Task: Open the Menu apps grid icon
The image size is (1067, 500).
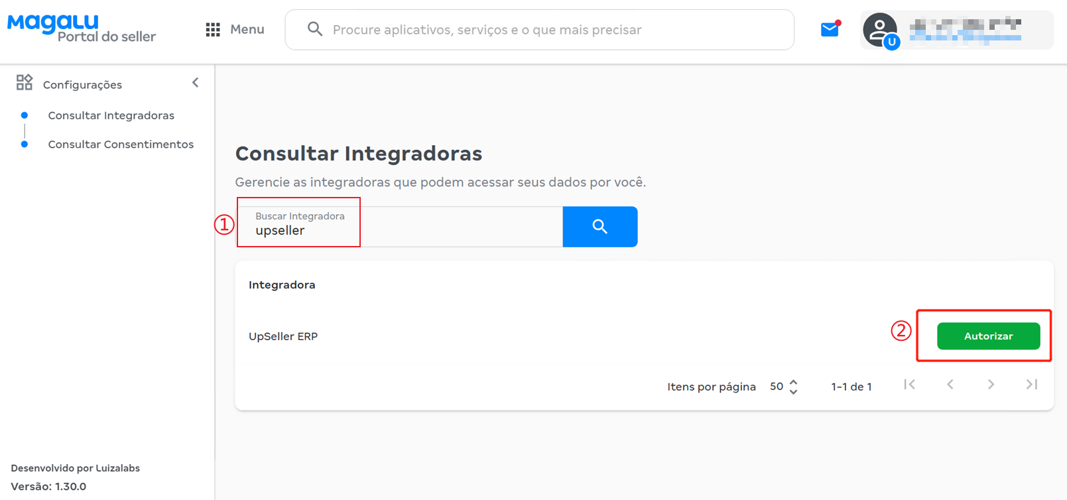Action: [x=213, y=30]
